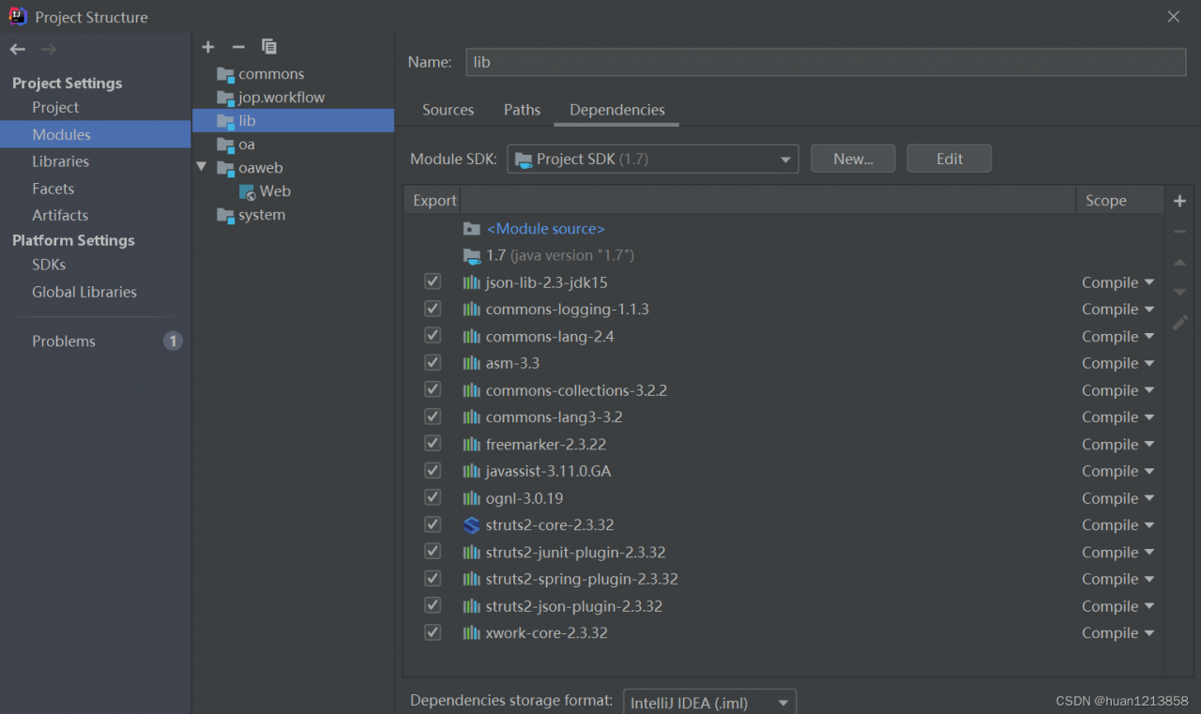This screenshot has height=714, width=1201.
Task: Open scope dropdown for xwork-core-2.3.32
Action: (1117, 633)
